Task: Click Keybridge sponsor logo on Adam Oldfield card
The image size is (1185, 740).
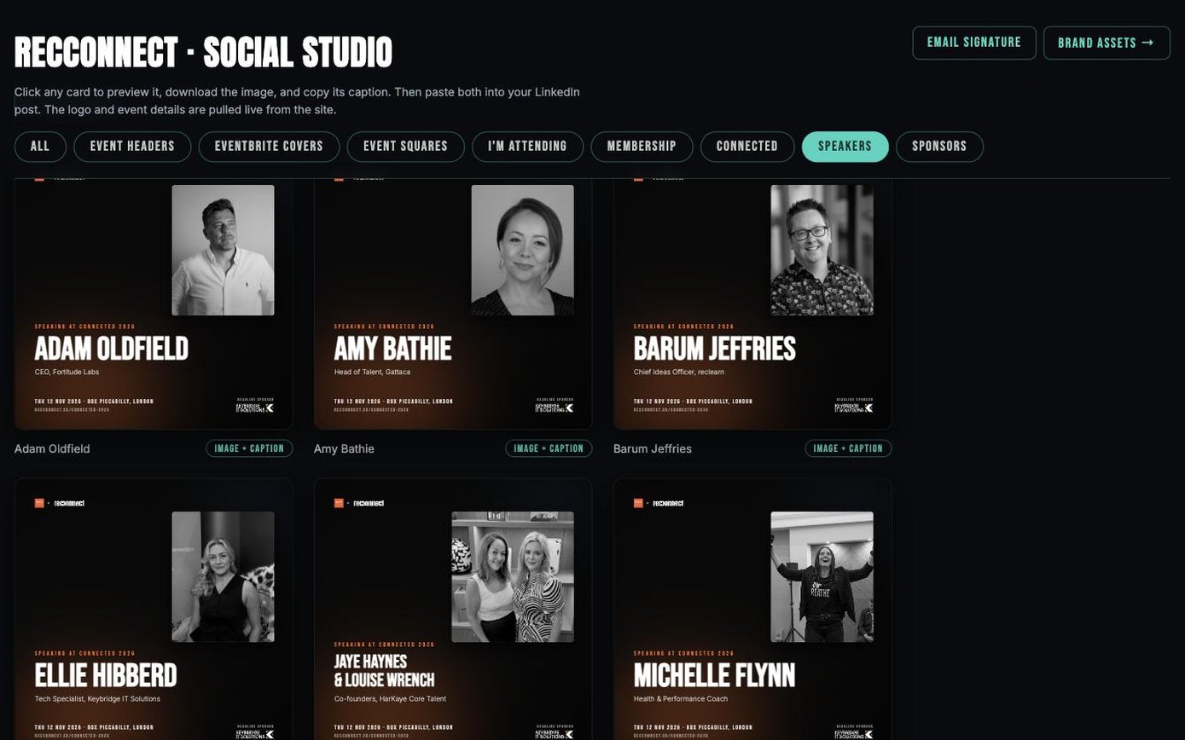Action: [255, 406]
